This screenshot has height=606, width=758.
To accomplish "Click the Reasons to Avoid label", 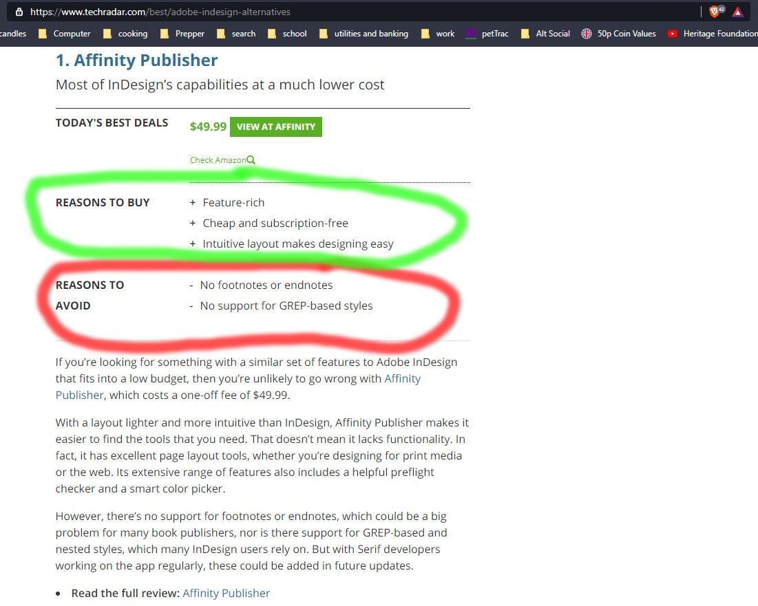I will coord(90,295).
